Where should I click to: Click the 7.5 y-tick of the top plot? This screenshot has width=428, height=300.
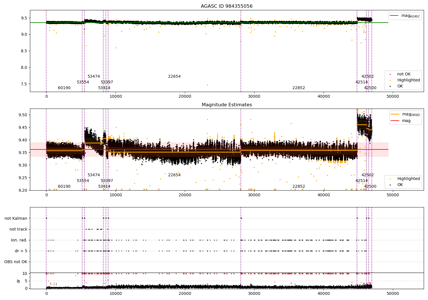click(24, 84)
